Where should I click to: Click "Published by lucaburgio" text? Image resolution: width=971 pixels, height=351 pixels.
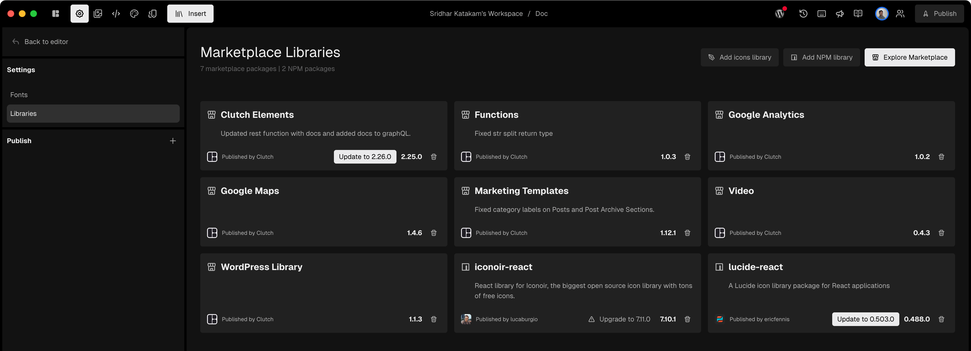[x=507, y=319]
